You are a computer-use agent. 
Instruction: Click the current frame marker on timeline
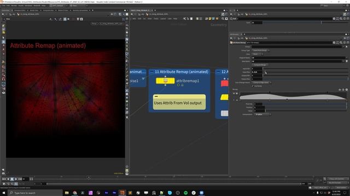click(x=89, y=177)
